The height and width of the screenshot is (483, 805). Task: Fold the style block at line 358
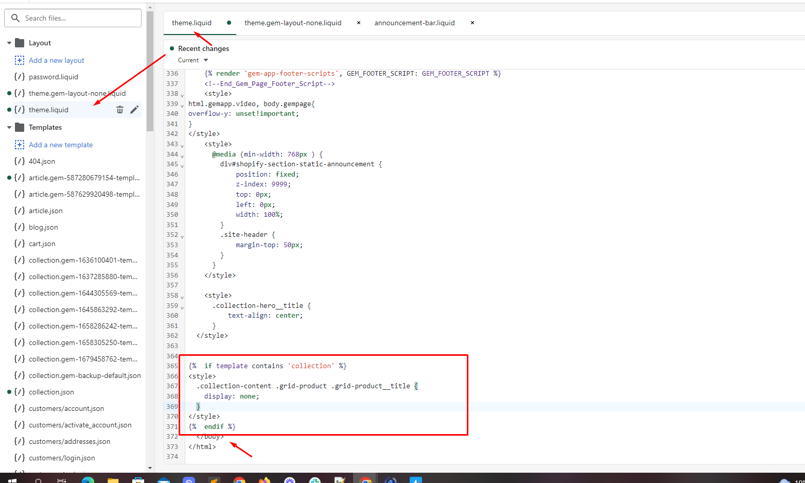[x=182, y=297]
